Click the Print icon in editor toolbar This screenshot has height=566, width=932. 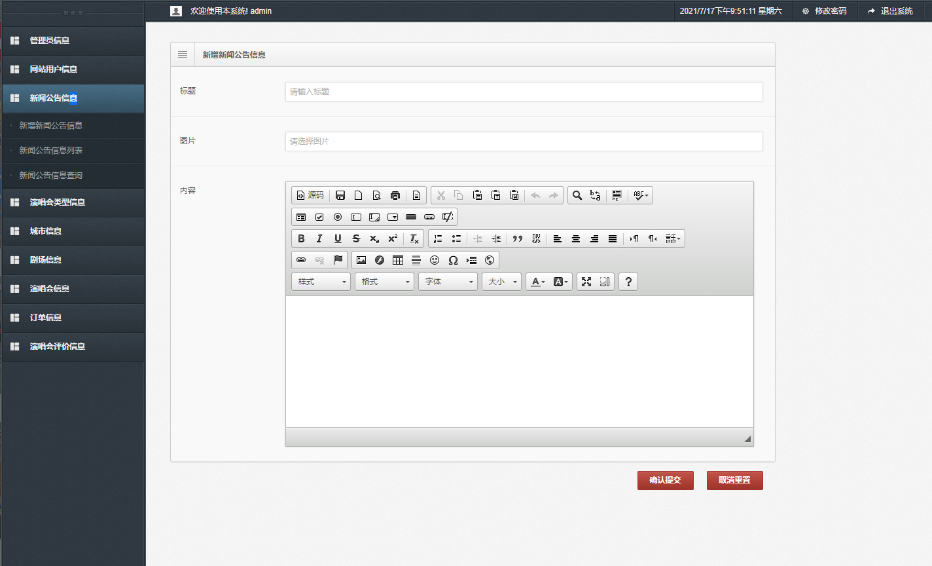tap(395, 195)
